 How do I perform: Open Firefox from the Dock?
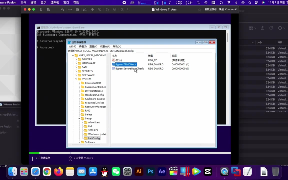click(x=58, y=172)
